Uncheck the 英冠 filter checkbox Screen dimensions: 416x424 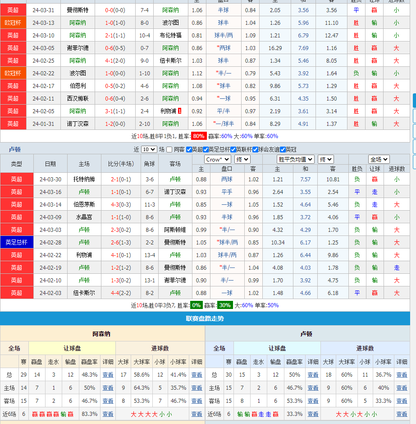[x=283, y=150]
